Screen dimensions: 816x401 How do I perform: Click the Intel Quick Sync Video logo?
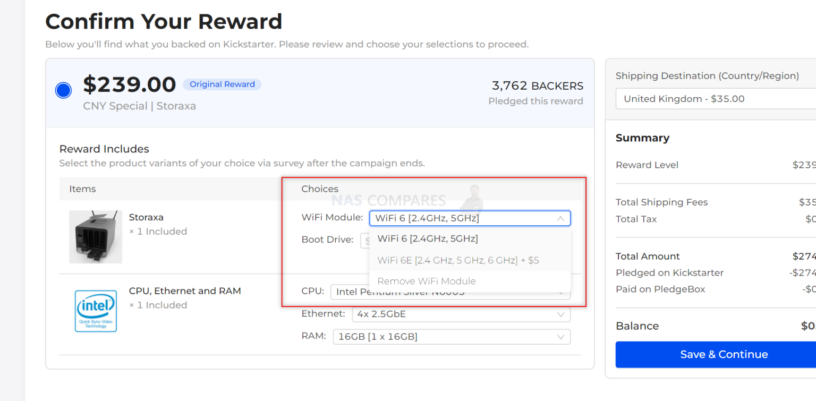coord(96,311)
